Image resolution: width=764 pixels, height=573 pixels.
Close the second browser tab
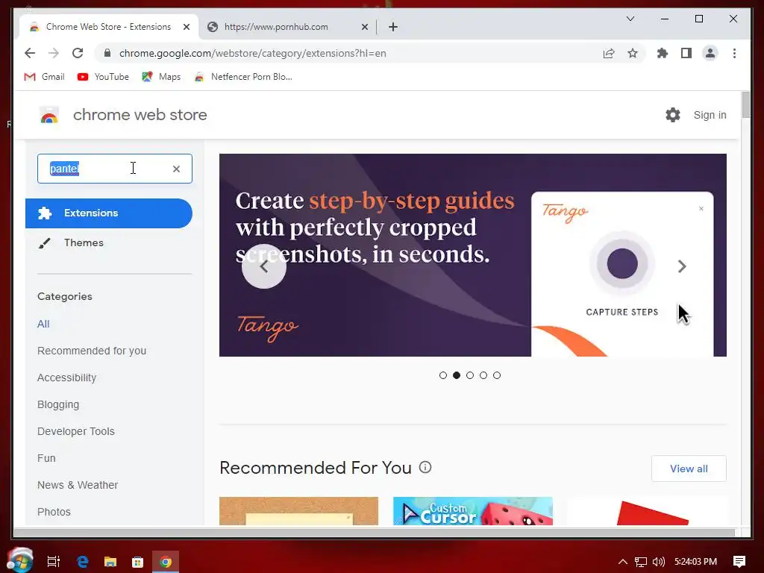364,27
